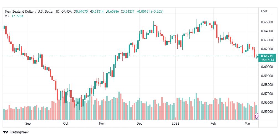The height and width of the screenshot is (137, 280).
Task: Click the 0.60000 price scale label
Action: point(267,67)
